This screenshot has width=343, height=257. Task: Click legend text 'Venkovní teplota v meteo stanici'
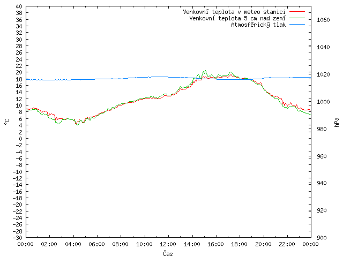[x=234, y=12]
